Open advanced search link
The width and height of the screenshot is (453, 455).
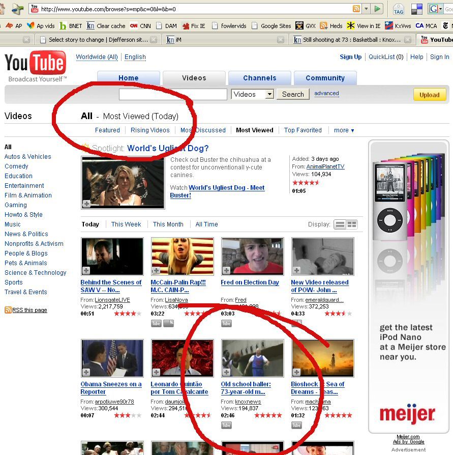[326, 94]
